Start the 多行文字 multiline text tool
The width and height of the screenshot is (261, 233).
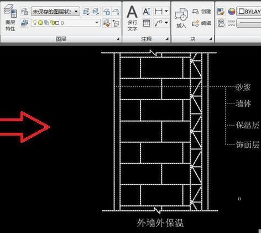(x=132, y=18)
